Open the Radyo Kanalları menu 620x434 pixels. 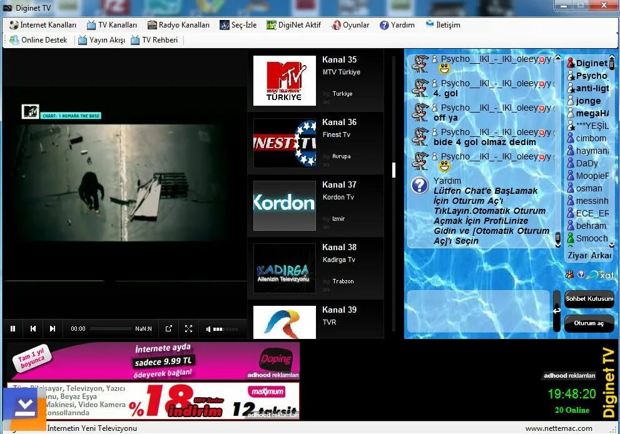pyautogui.click(x=178, y=25)
